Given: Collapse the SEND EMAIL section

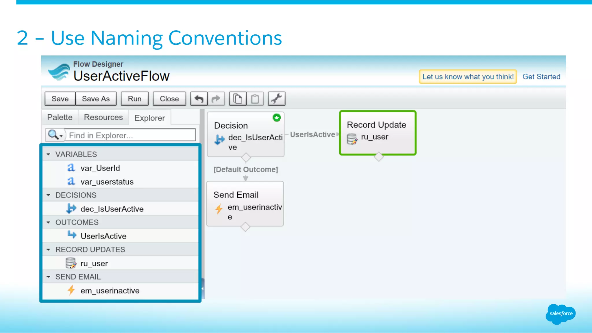Looking at the screenshot, I should tap(48, 277).
